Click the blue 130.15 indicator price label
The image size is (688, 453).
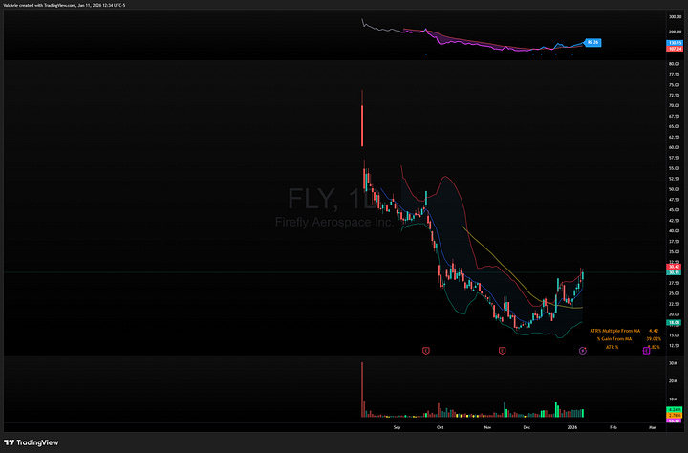pyautogui.click(x=675, y=43)
